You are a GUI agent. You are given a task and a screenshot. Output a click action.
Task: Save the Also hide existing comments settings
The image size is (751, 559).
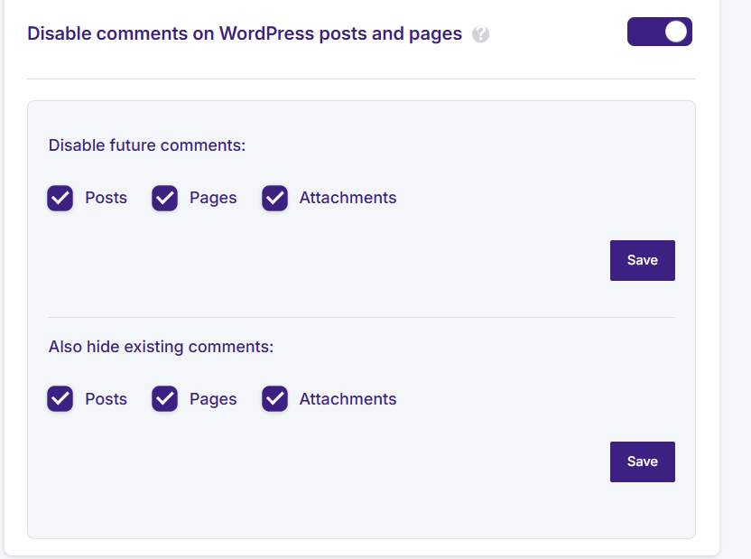643,461
